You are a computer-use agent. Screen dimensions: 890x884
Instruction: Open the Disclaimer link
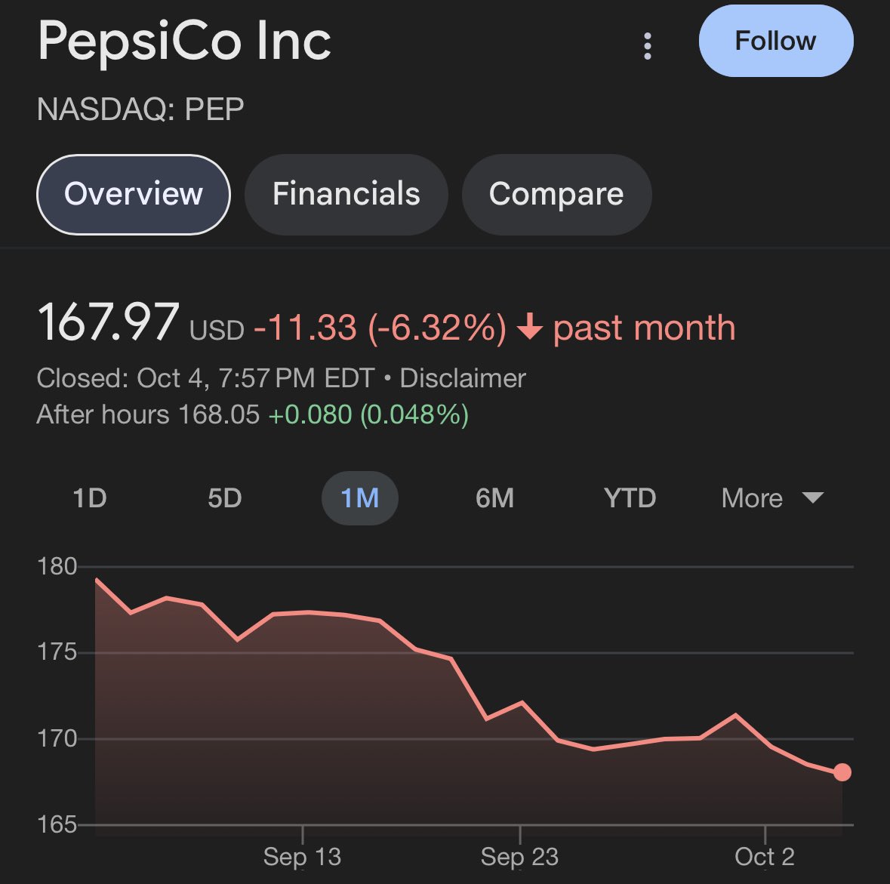click(x=462, y=377)
